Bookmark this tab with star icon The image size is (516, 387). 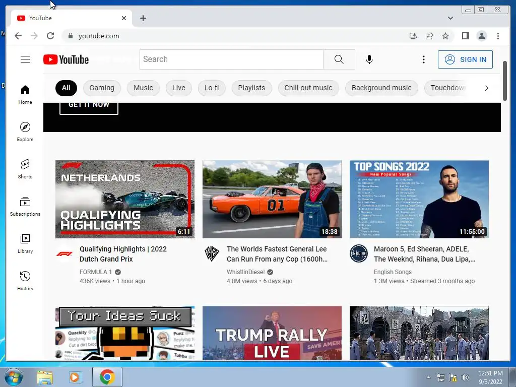pos(445,36)
